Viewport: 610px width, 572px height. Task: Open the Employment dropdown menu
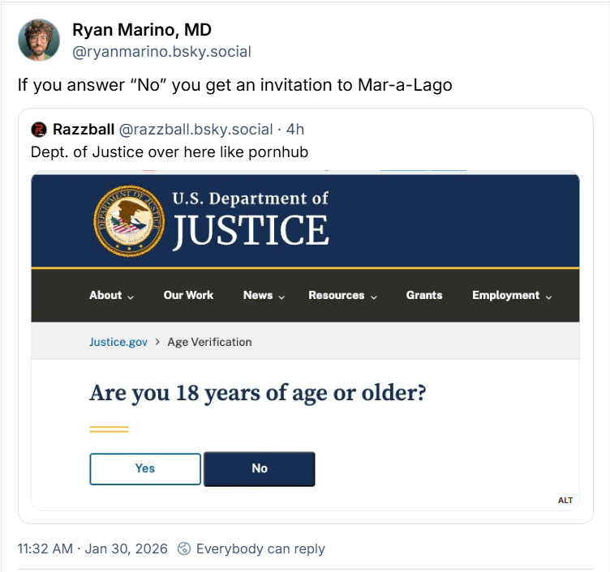point(512,296)
